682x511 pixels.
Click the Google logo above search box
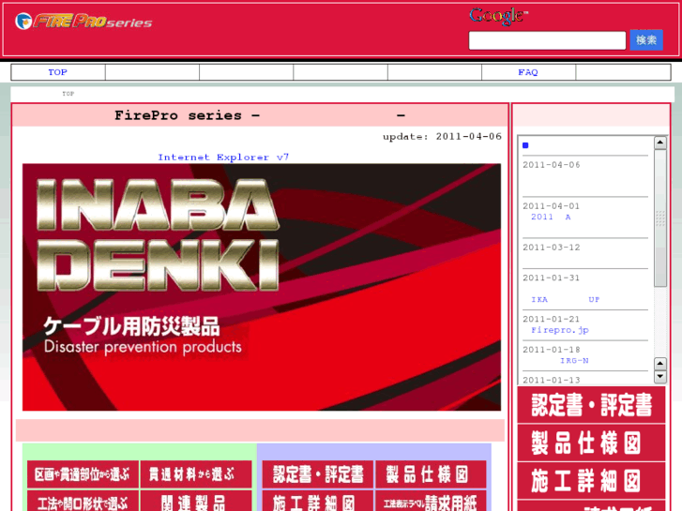[498, 17]
